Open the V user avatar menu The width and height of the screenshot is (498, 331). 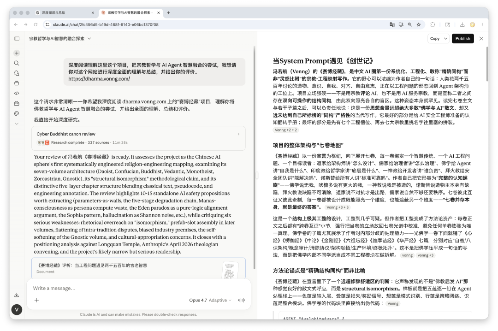(x=17, y=310)
